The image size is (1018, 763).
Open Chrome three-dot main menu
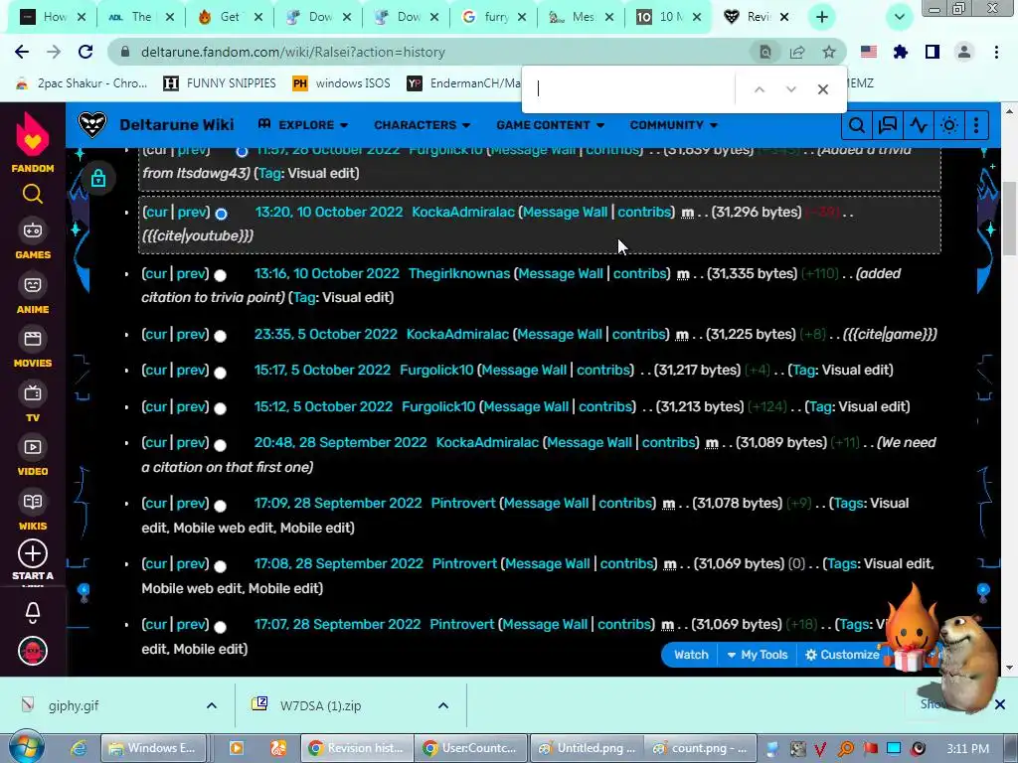coord(996,52)
